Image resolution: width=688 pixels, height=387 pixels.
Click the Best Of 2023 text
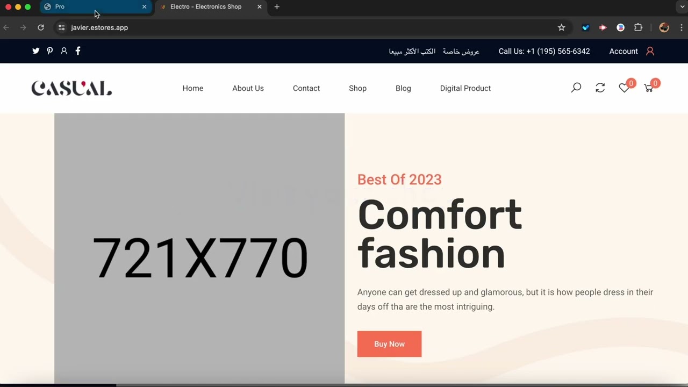399,180
